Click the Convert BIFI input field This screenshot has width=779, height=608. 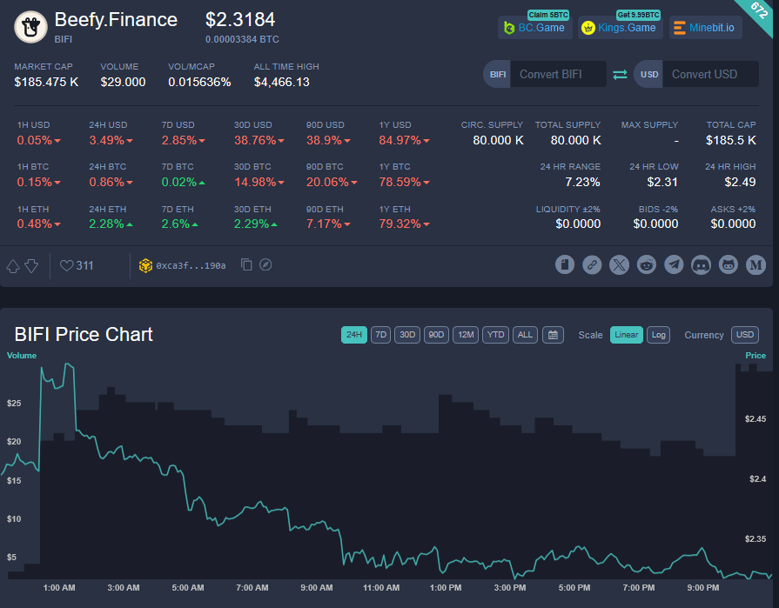tap(557, 75)
